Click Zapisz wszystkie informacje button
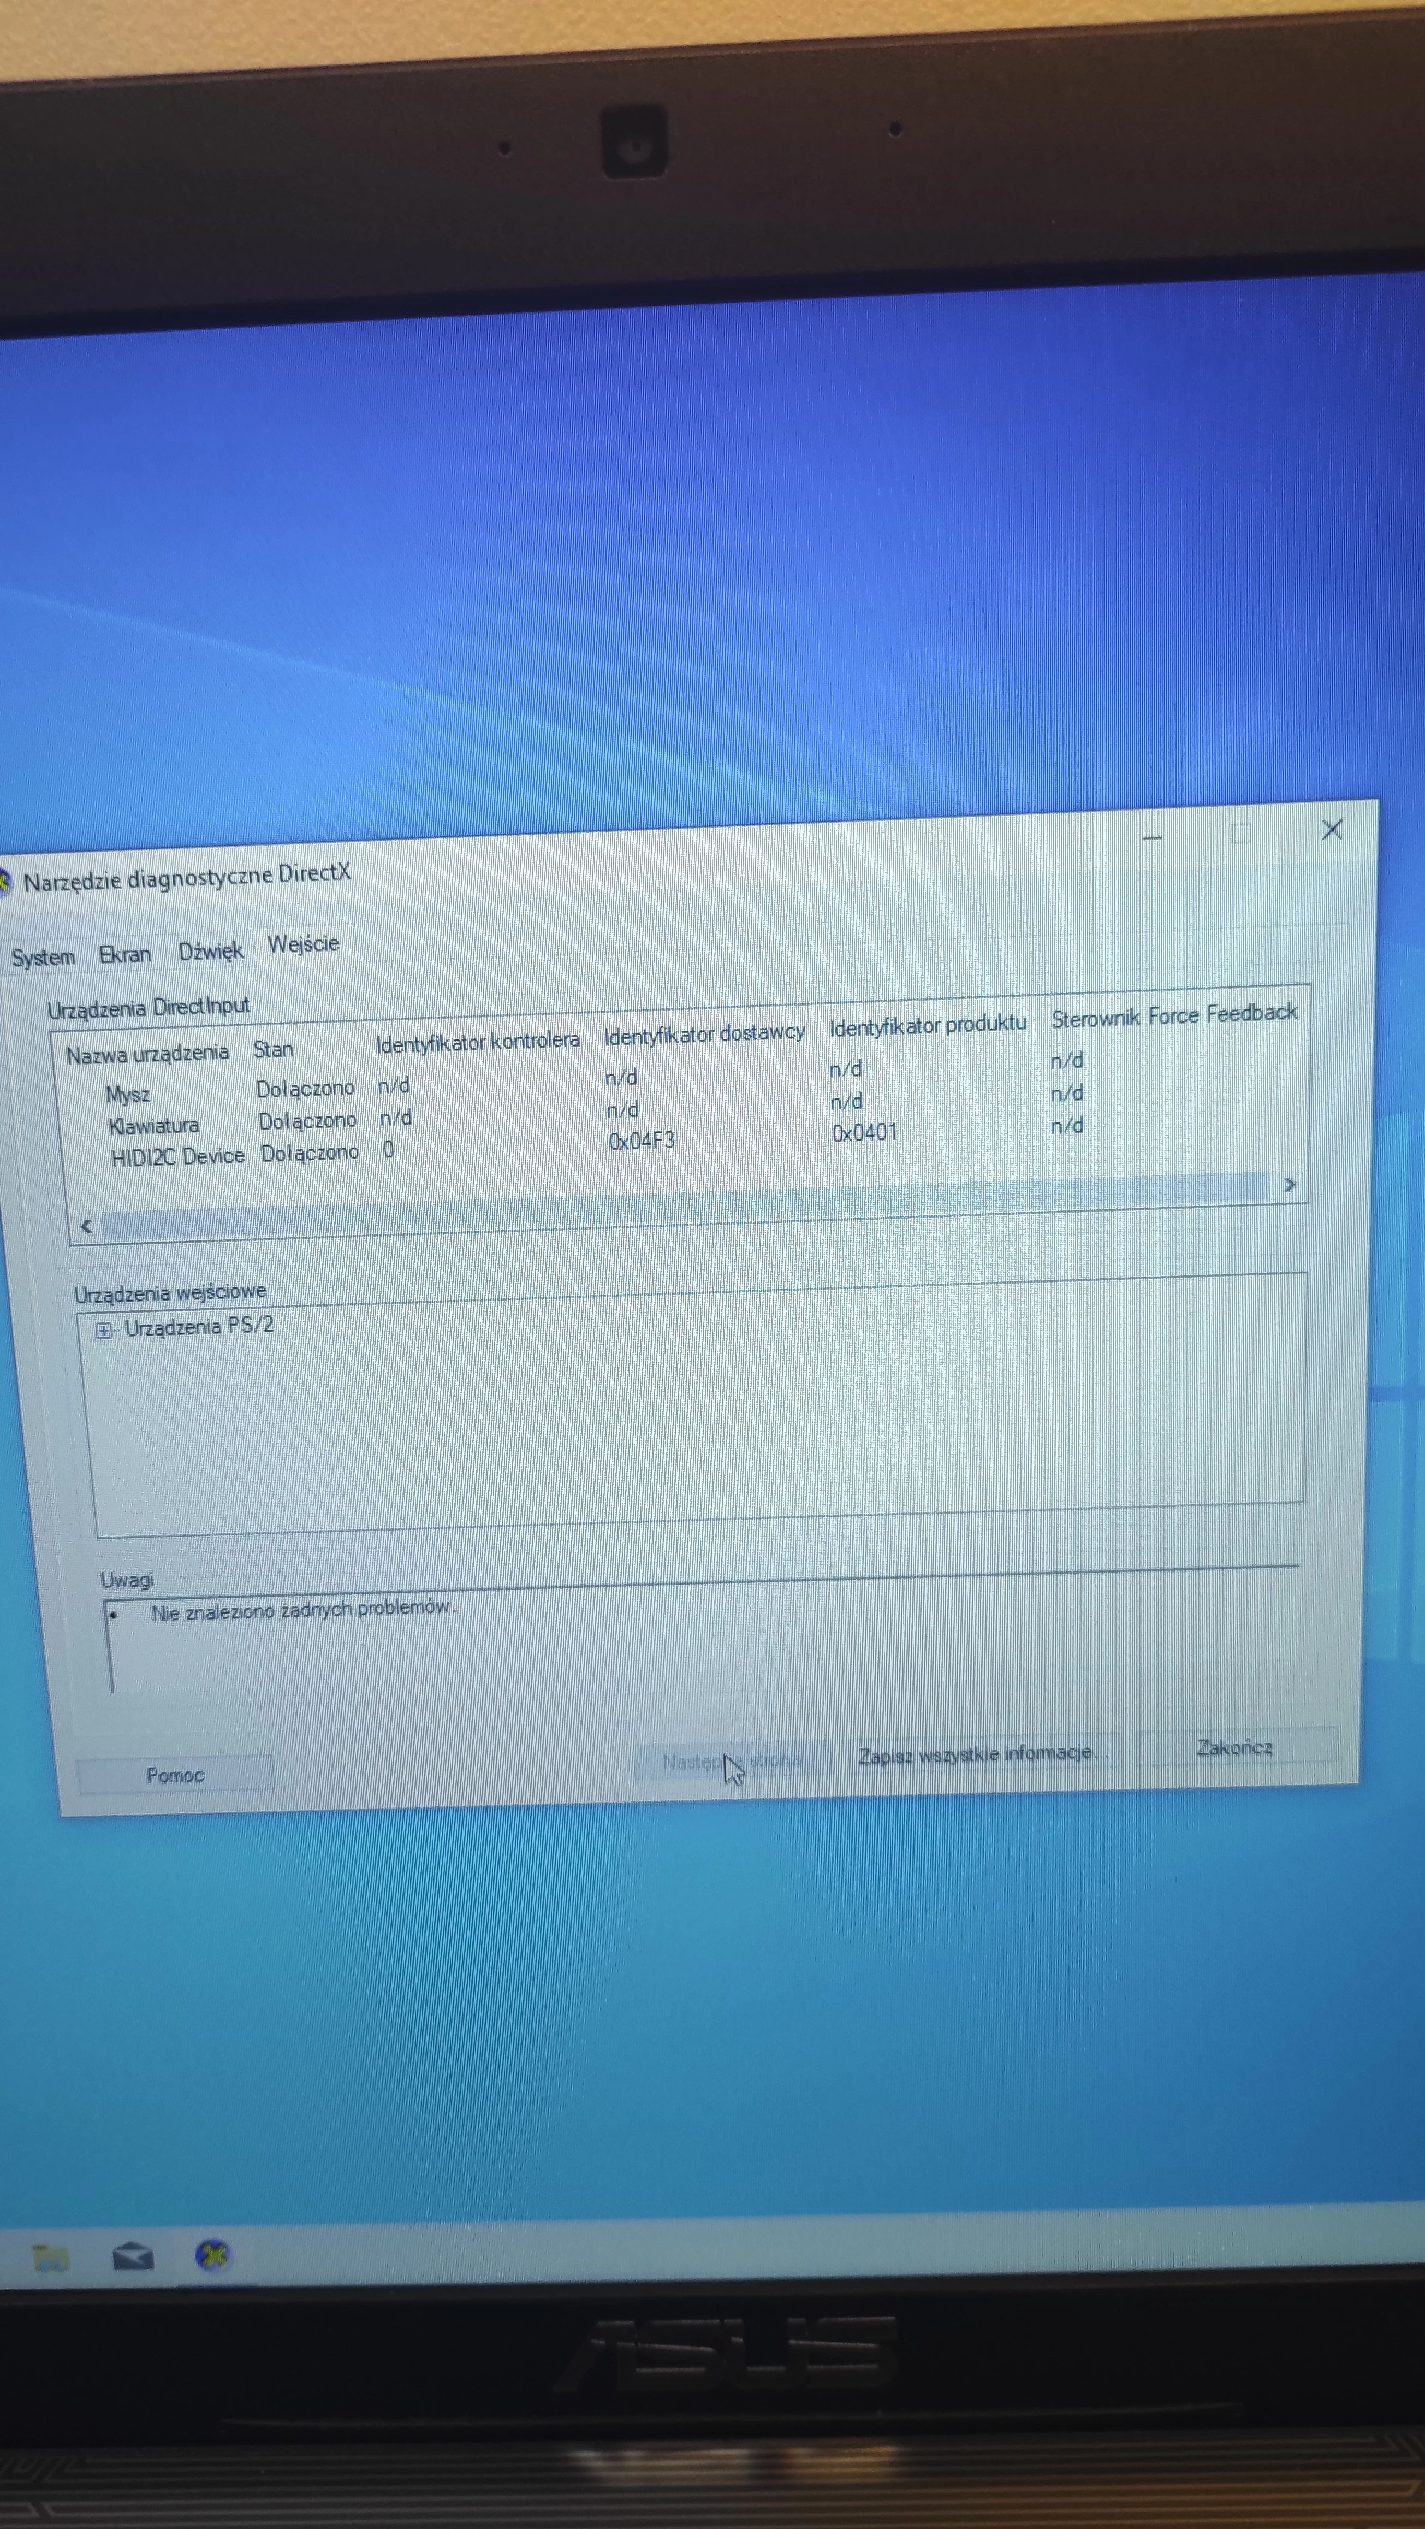 pyautogui.click(x=982, y=1753)
